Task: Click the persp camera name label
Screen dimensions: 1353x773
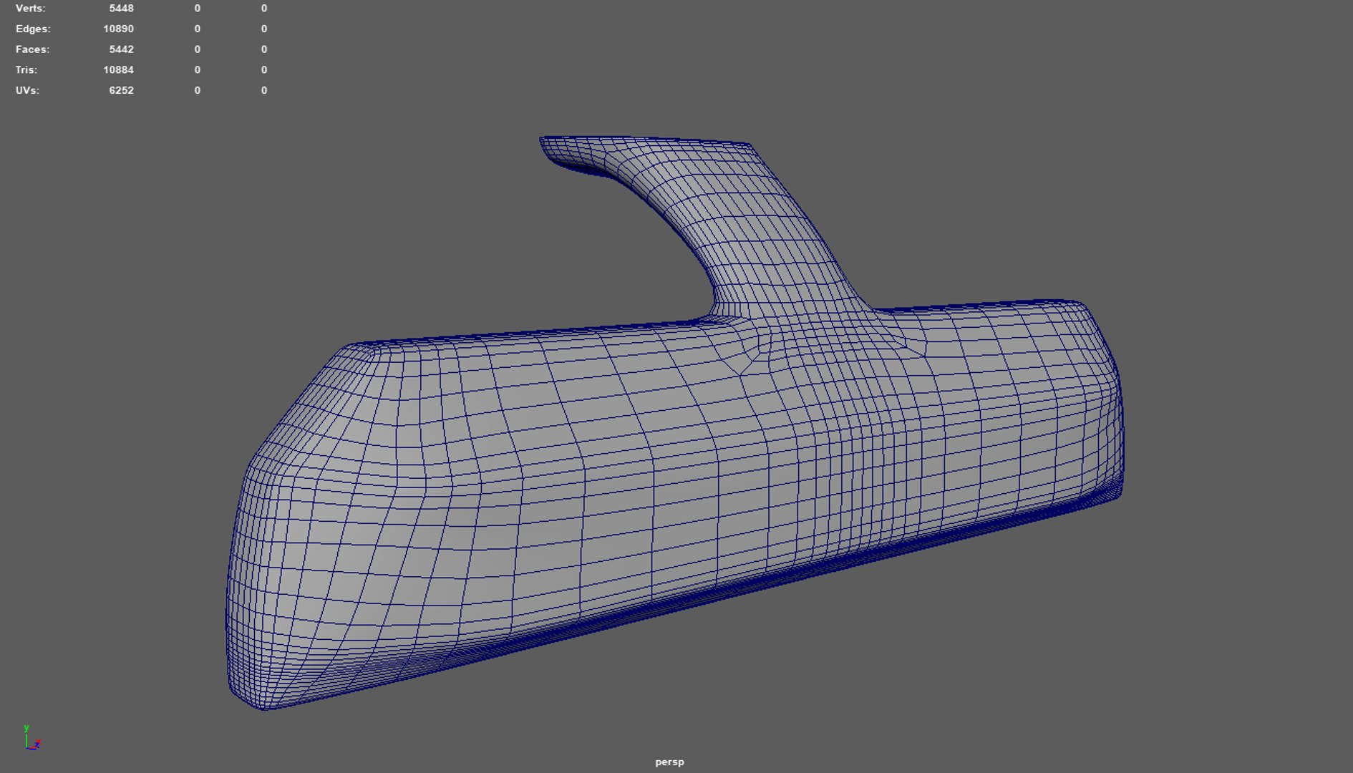Action: coord(669,762)
